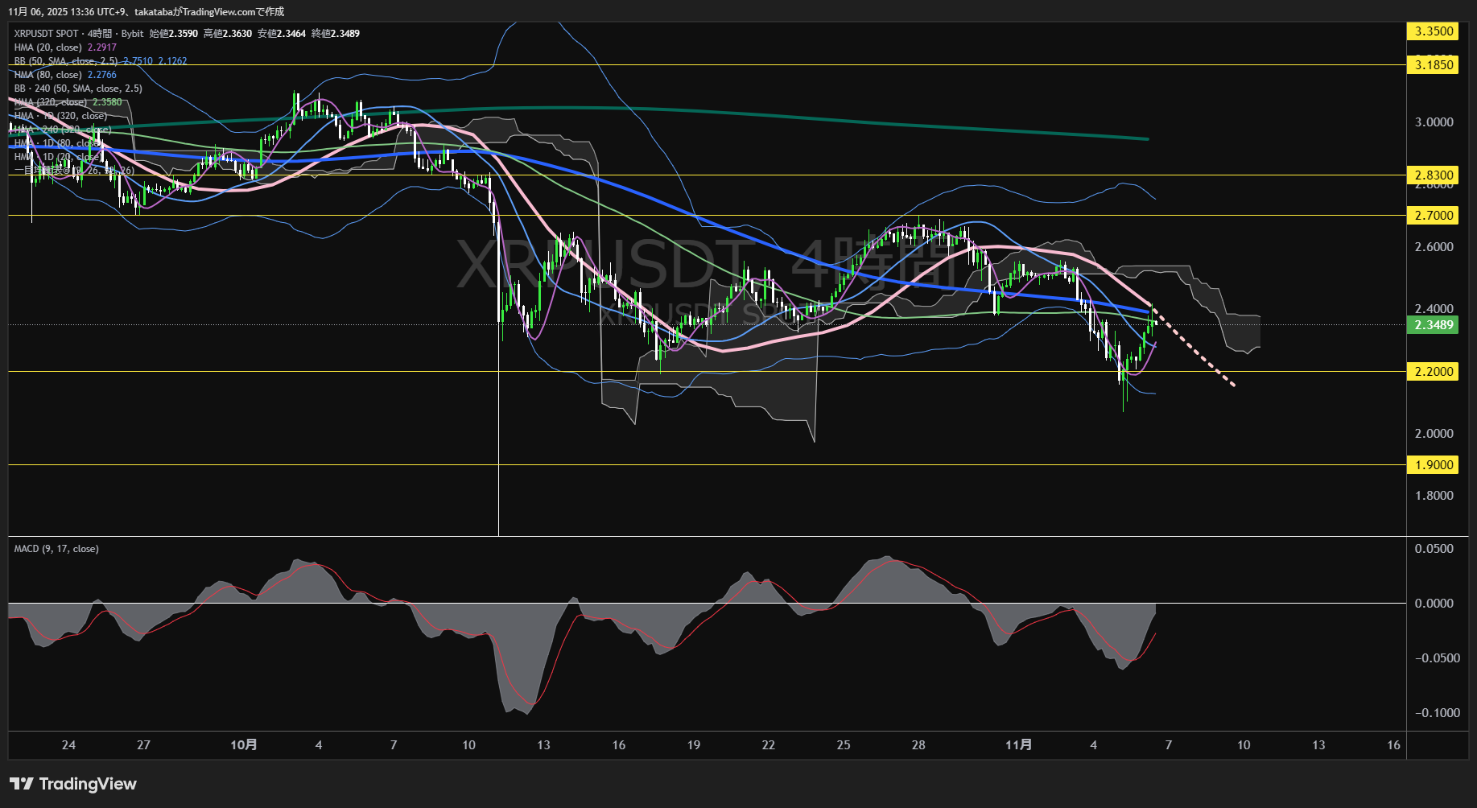Viewport: 1477px width, 808px height.
Task: Click the HMA (80, close) indicator label
Action: [48, 75]
